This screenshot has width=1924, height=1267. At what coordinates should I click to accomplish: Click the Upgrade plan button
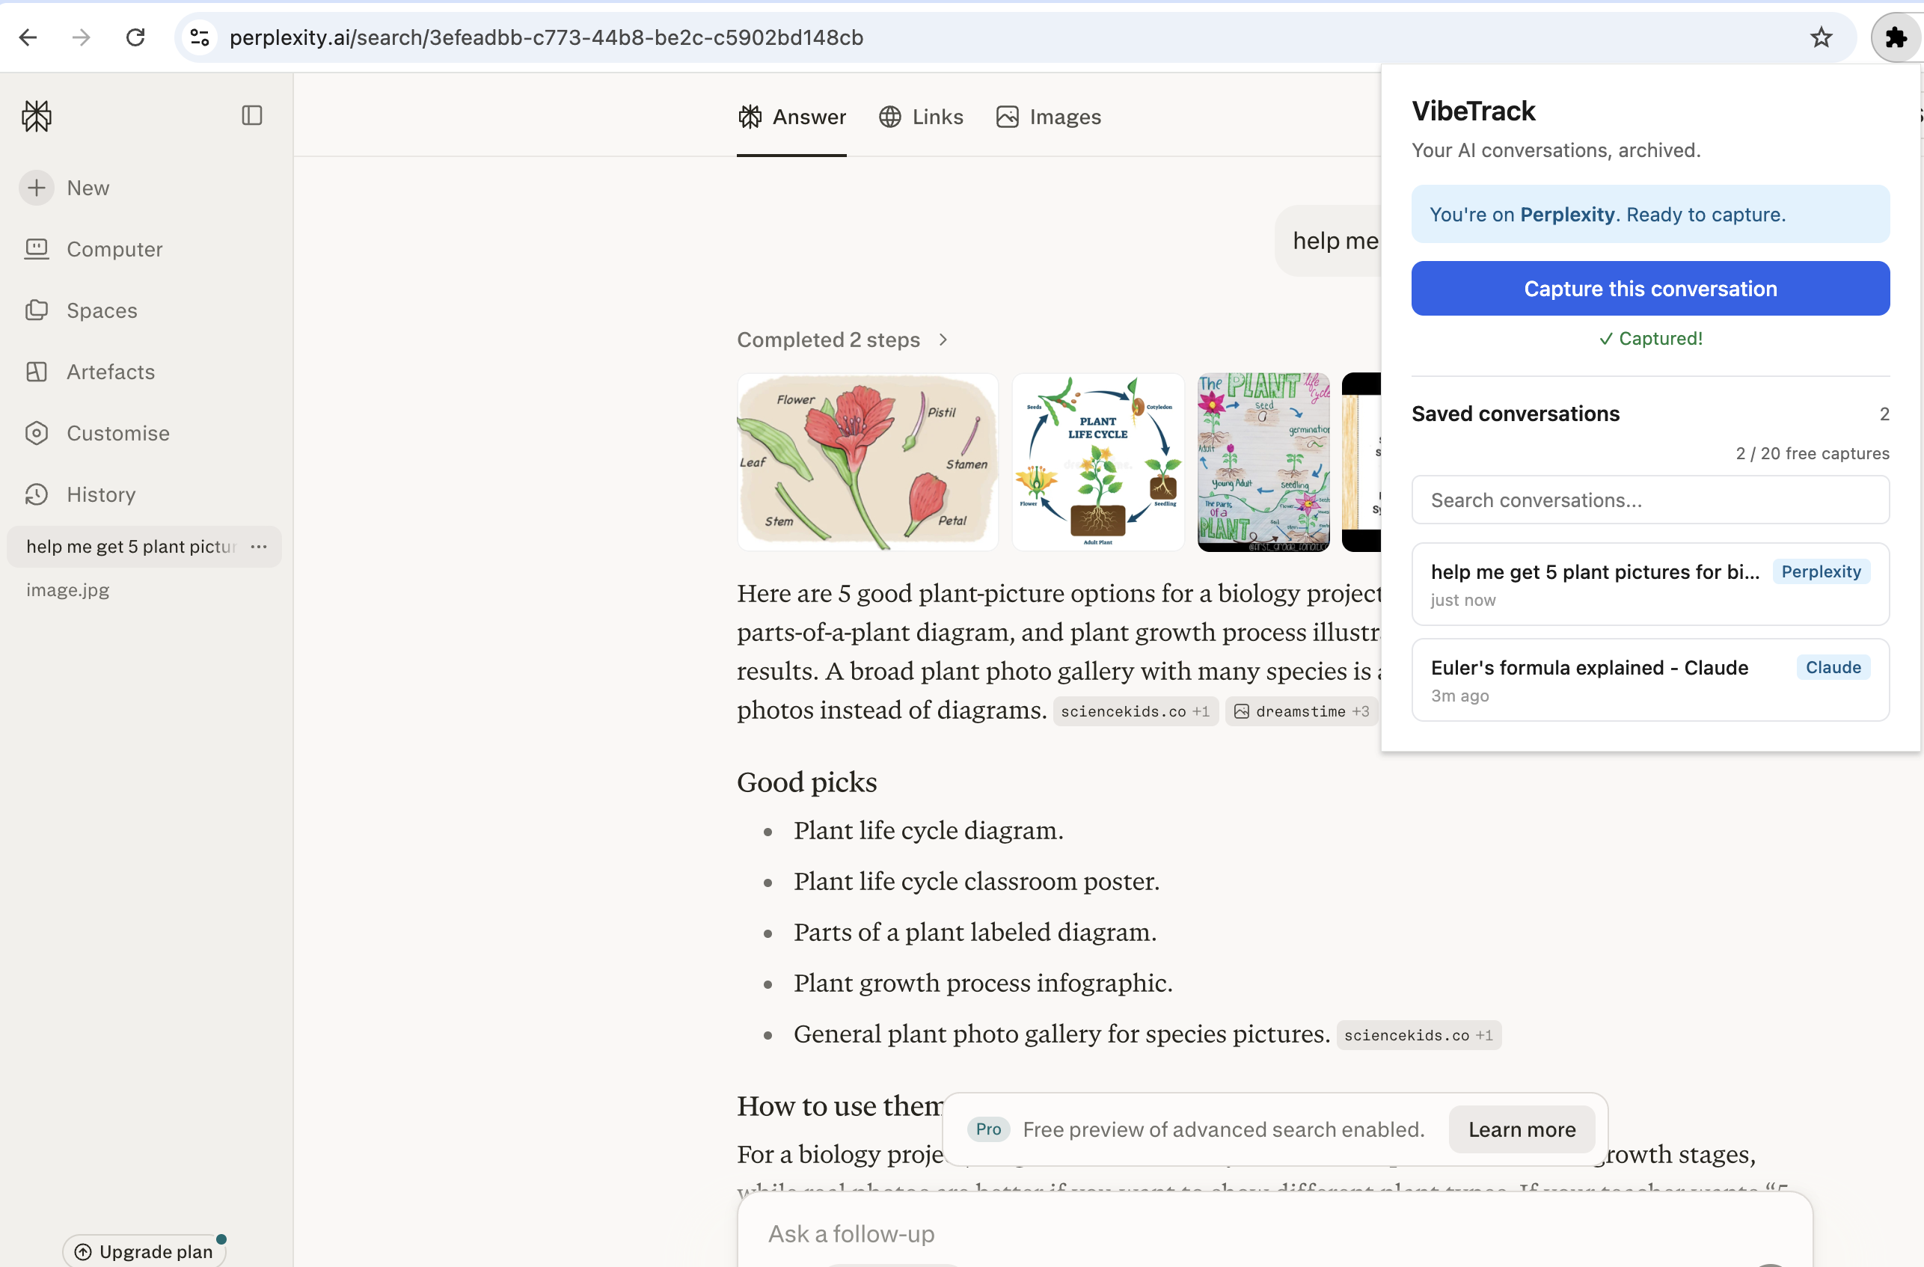tap(144, 1251)
